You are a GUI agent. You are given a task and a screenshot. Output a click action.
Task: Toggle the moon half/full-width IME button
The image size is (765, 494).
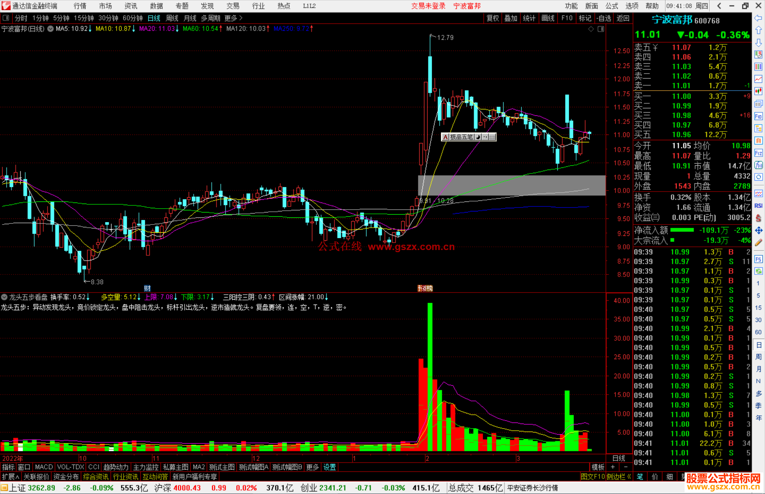click(478, 137)
